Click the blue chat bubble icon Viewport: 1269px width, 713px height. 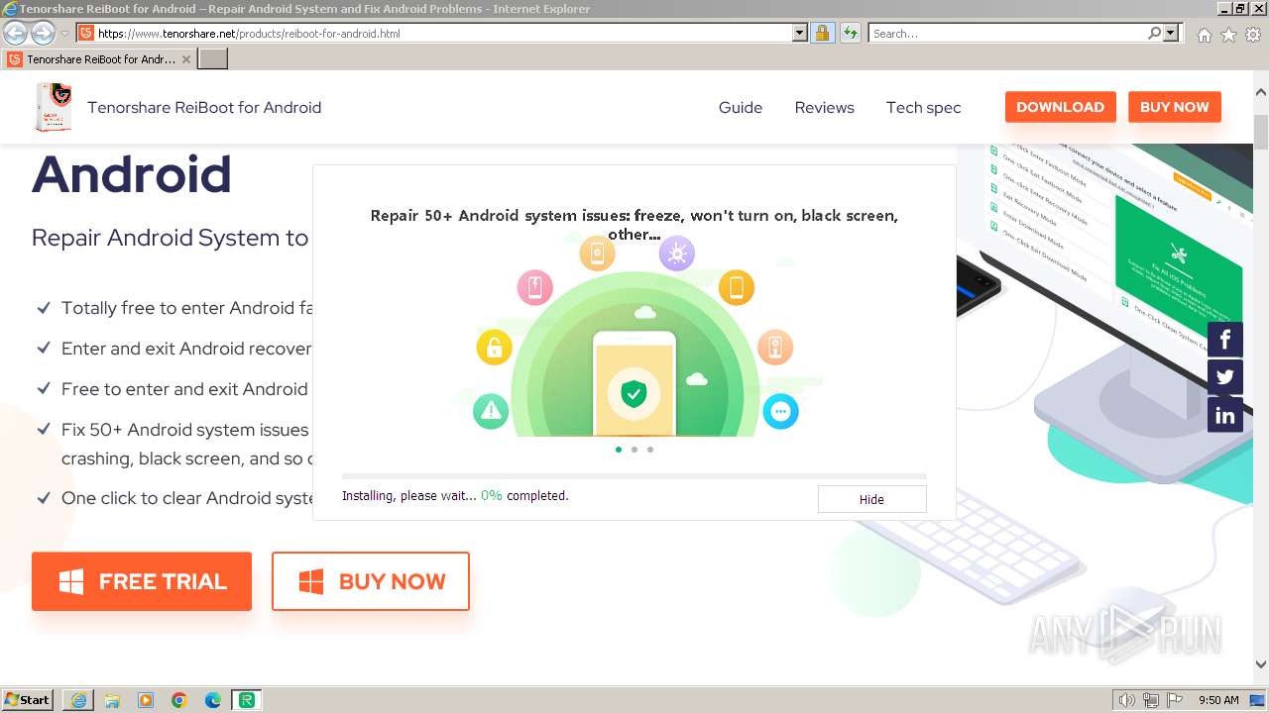coord(781,411)
